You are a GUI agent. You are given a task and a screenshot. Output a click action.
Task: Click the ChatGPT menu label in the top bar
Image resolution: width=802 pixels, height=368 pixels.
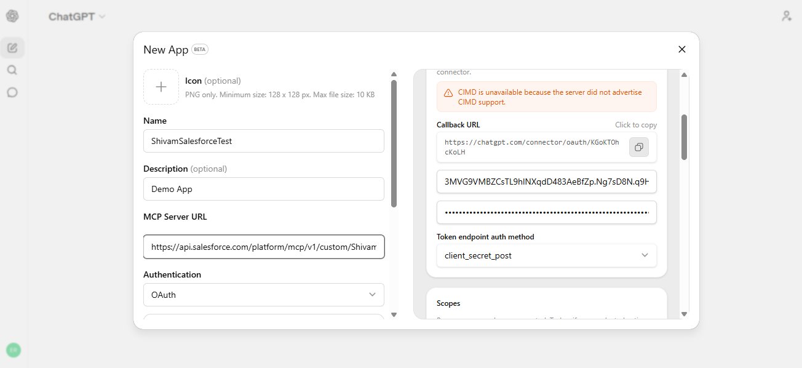pos(72,17)
